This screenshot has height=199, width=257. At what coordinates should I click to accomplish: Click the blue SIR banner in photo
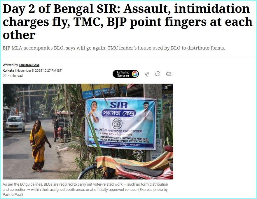click(x=120, y=124)
